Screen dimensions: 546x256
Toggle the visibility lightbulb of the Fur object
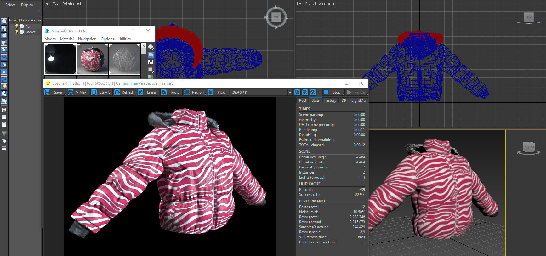(17, 26)
